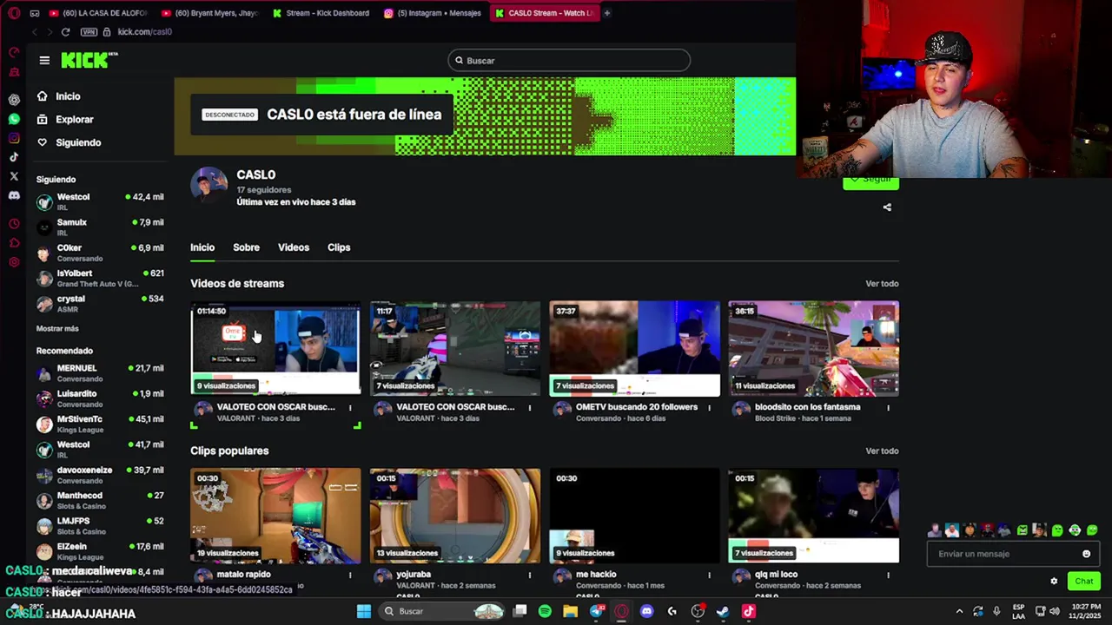Open TikTok in Opera sidebar

[14, 157]
